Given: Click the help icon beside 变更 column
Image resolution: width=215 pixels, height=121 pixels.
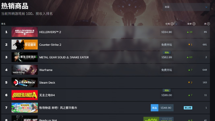Looking at the screenshot, I should [x=194, y=24].
